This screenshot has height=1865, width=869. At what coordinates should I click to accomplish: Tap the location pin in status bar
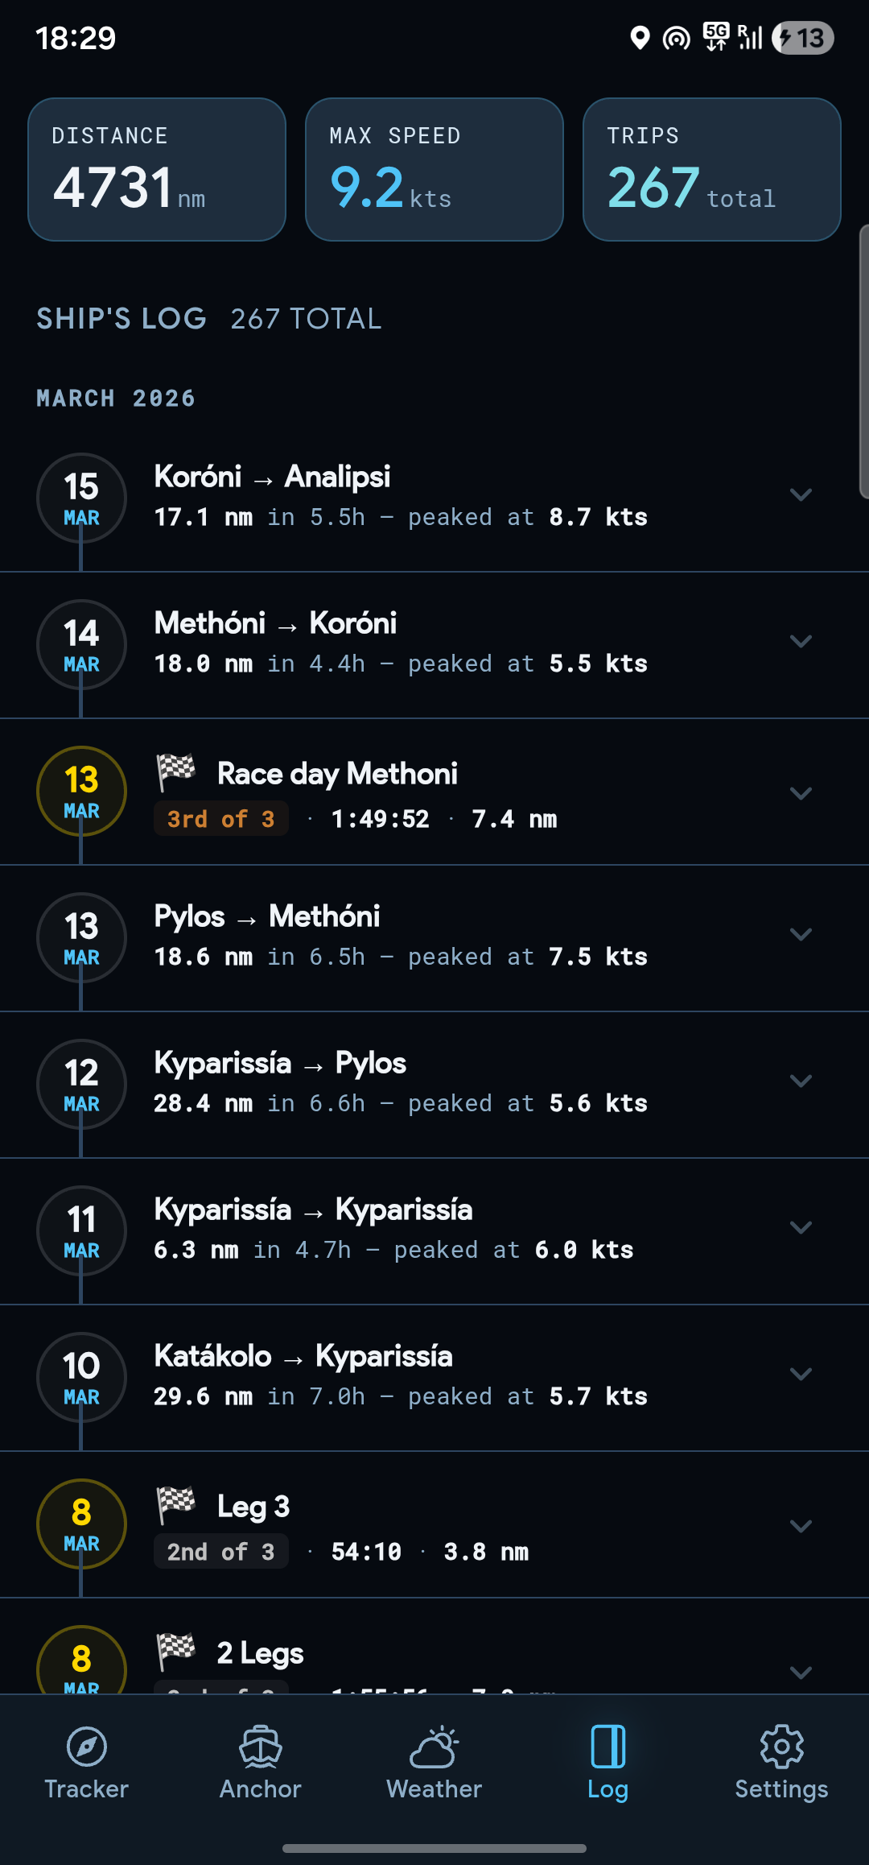click(640, 38)
